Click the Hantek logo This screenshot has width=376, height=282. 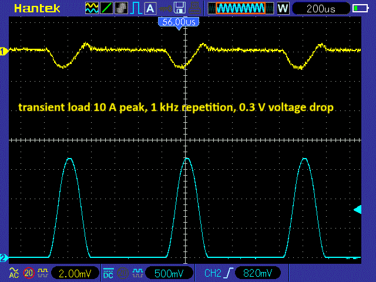[x=37, y=9]
